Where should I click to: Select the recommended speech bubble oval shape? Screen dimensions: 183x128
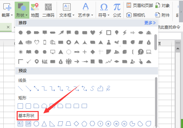(x=29, y=33)
